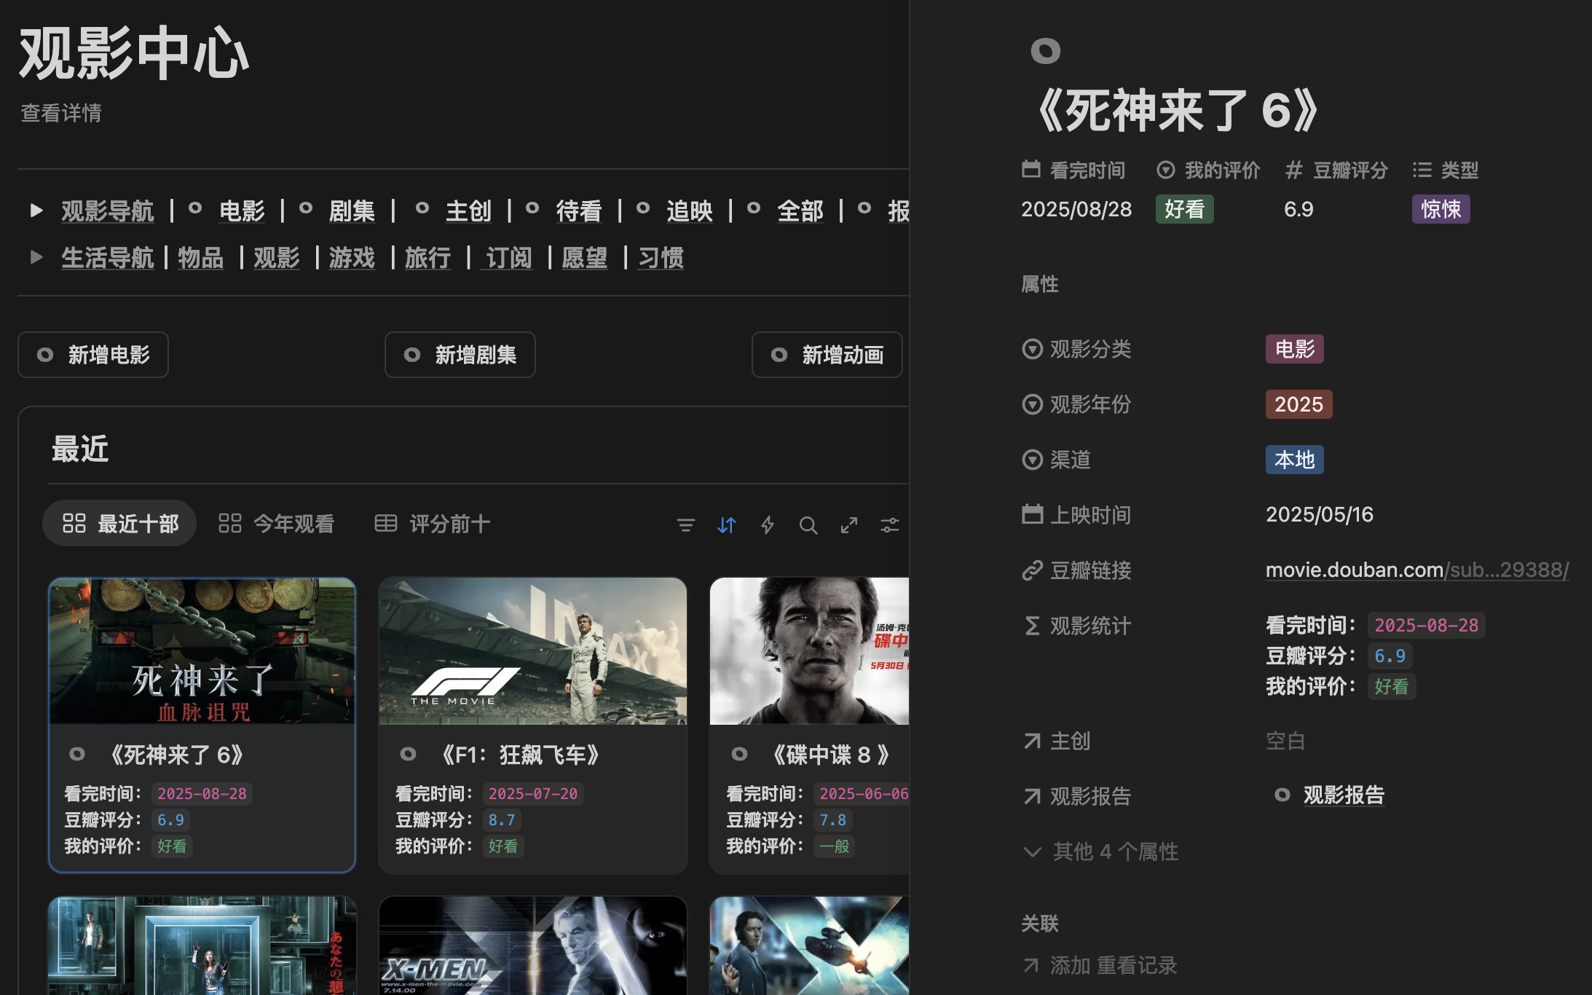
Task: Click the page icon above 《死神来了 6》 title
Action: click(1047, 50)
